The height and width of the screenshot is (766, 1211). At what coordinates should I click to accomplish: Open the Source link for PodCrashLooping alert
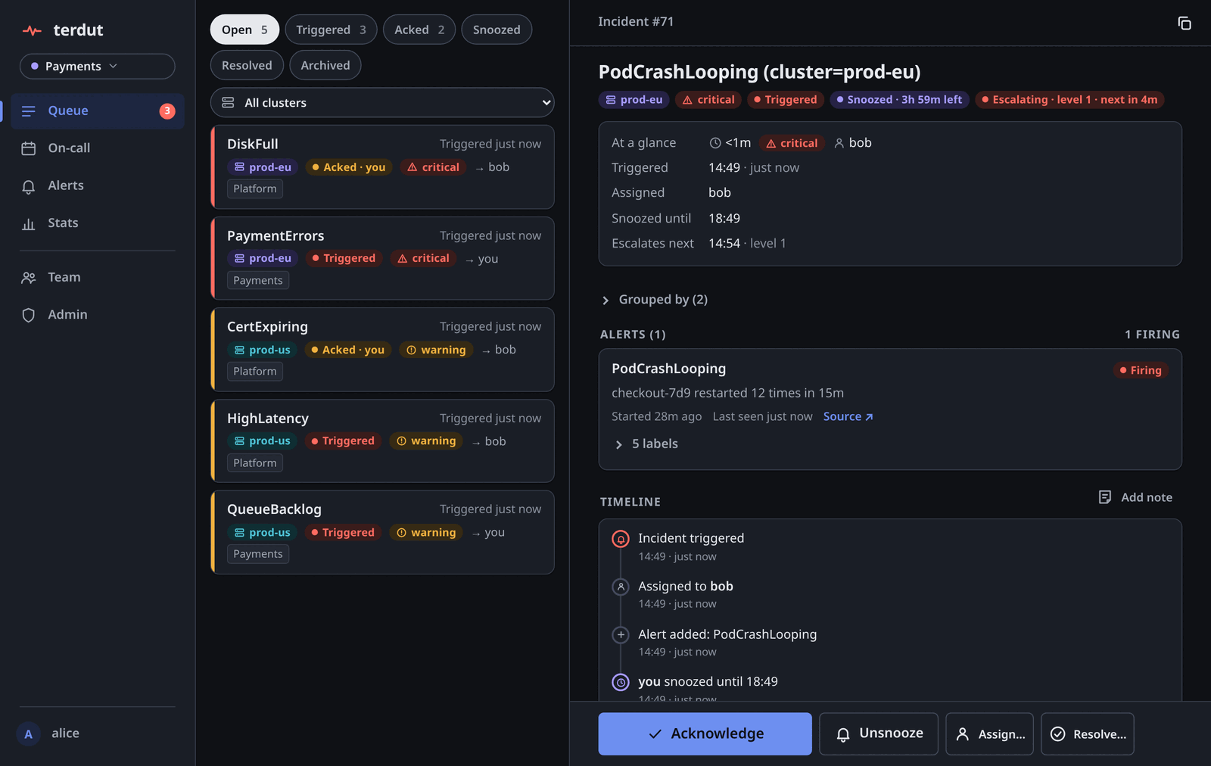click(848, 417)
